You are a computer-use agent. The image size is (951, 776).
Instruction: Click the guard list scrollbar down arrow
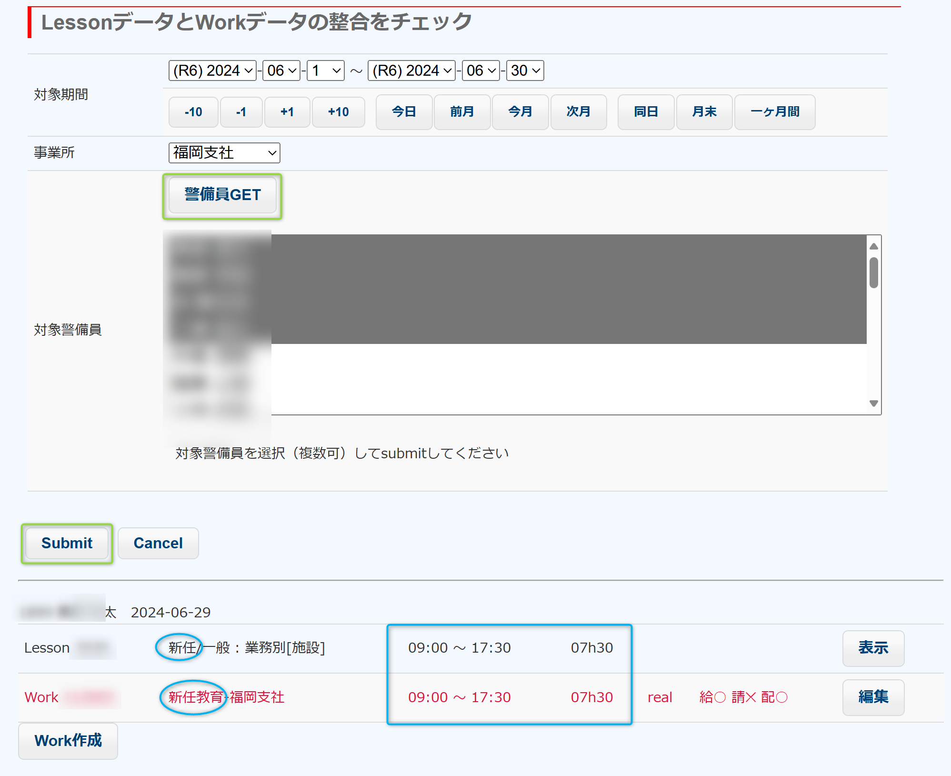pyautogui.click(x=873, y=403)
